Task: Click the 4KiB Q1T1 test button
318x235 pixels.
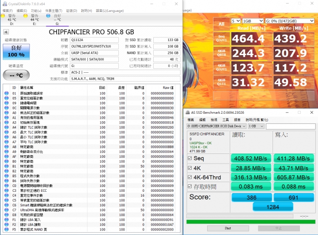Action: tap(221, 82)
